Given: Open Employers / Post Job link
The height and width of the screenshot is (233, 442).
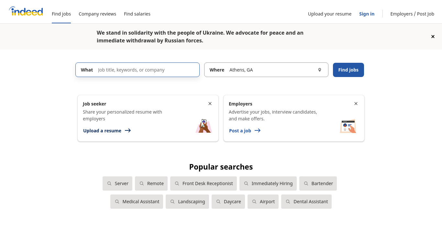Looking at the screenshot, I should pos(412,14).
